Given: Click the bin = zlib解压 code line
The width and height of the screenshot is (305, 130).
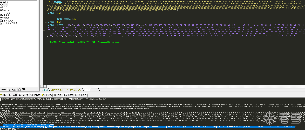Looking at the screenshot, I should click(63, 19).
